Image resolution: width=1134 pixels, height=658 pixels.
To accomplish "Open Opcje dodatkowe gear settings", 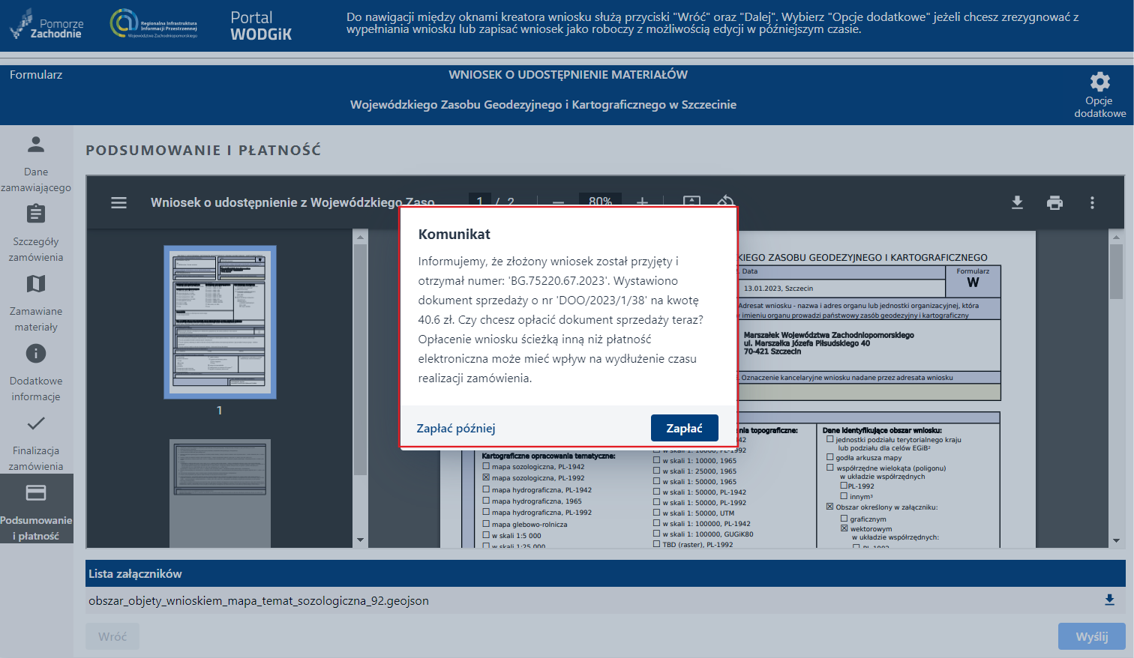I will (x=1099, y=82).
